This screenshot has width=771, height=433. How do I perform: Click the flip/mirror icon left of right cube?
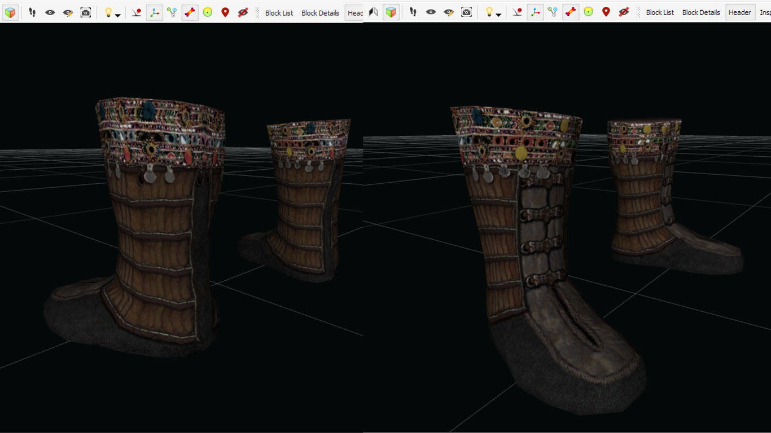373,12
